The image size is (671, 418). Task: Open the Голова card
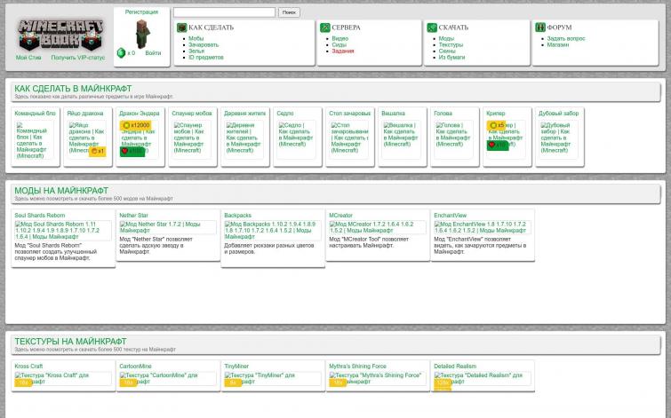click(455, 137)
